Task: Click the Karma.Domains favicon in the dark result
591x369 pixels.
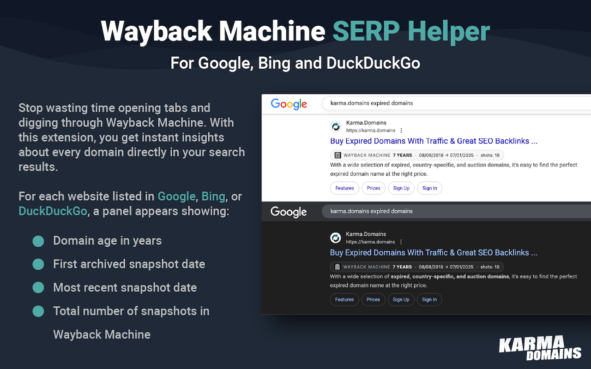Action: [x=335, y=238]
